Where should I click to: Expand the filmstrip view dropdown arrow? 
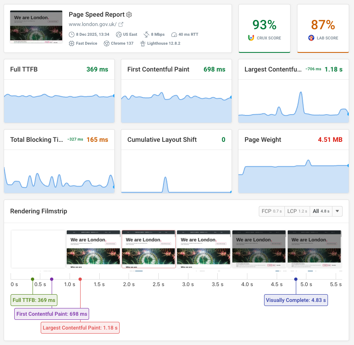tap(337, 211)
